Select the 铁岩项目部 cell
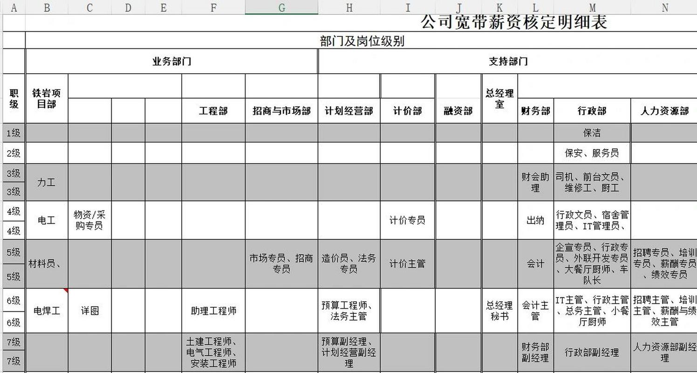The width and height of the screenshot is (697, 373). pos(47,98)
